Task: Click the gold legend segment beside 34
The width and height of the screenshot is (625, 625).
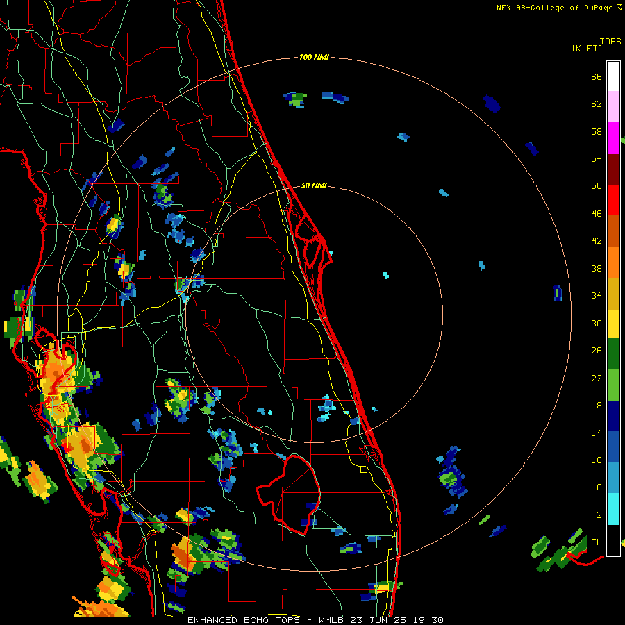Action: [x=613, y=293]
